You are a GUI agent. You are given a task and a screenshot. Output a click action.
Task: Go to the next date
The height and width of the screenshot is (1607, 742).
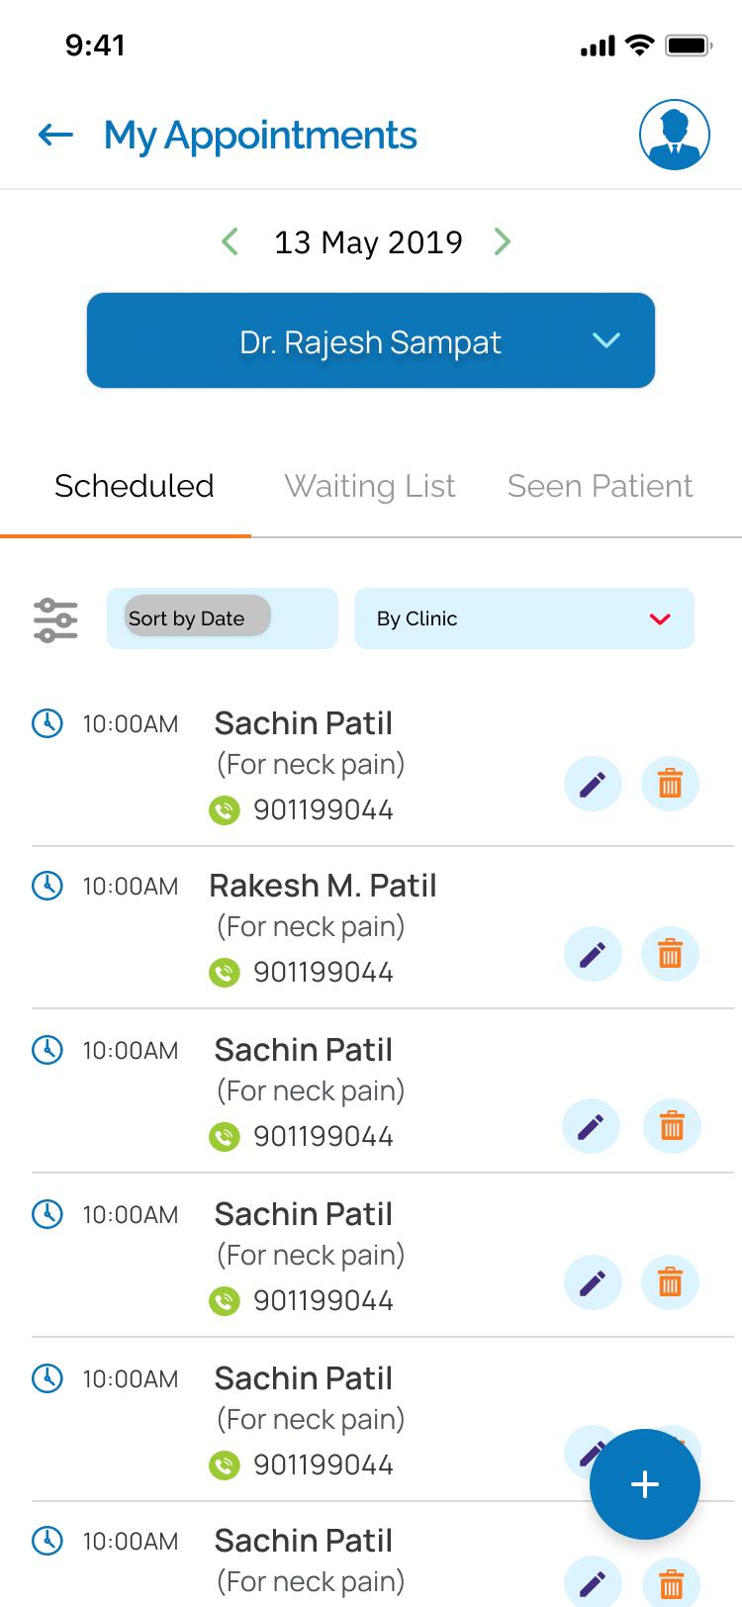point(502,241)
